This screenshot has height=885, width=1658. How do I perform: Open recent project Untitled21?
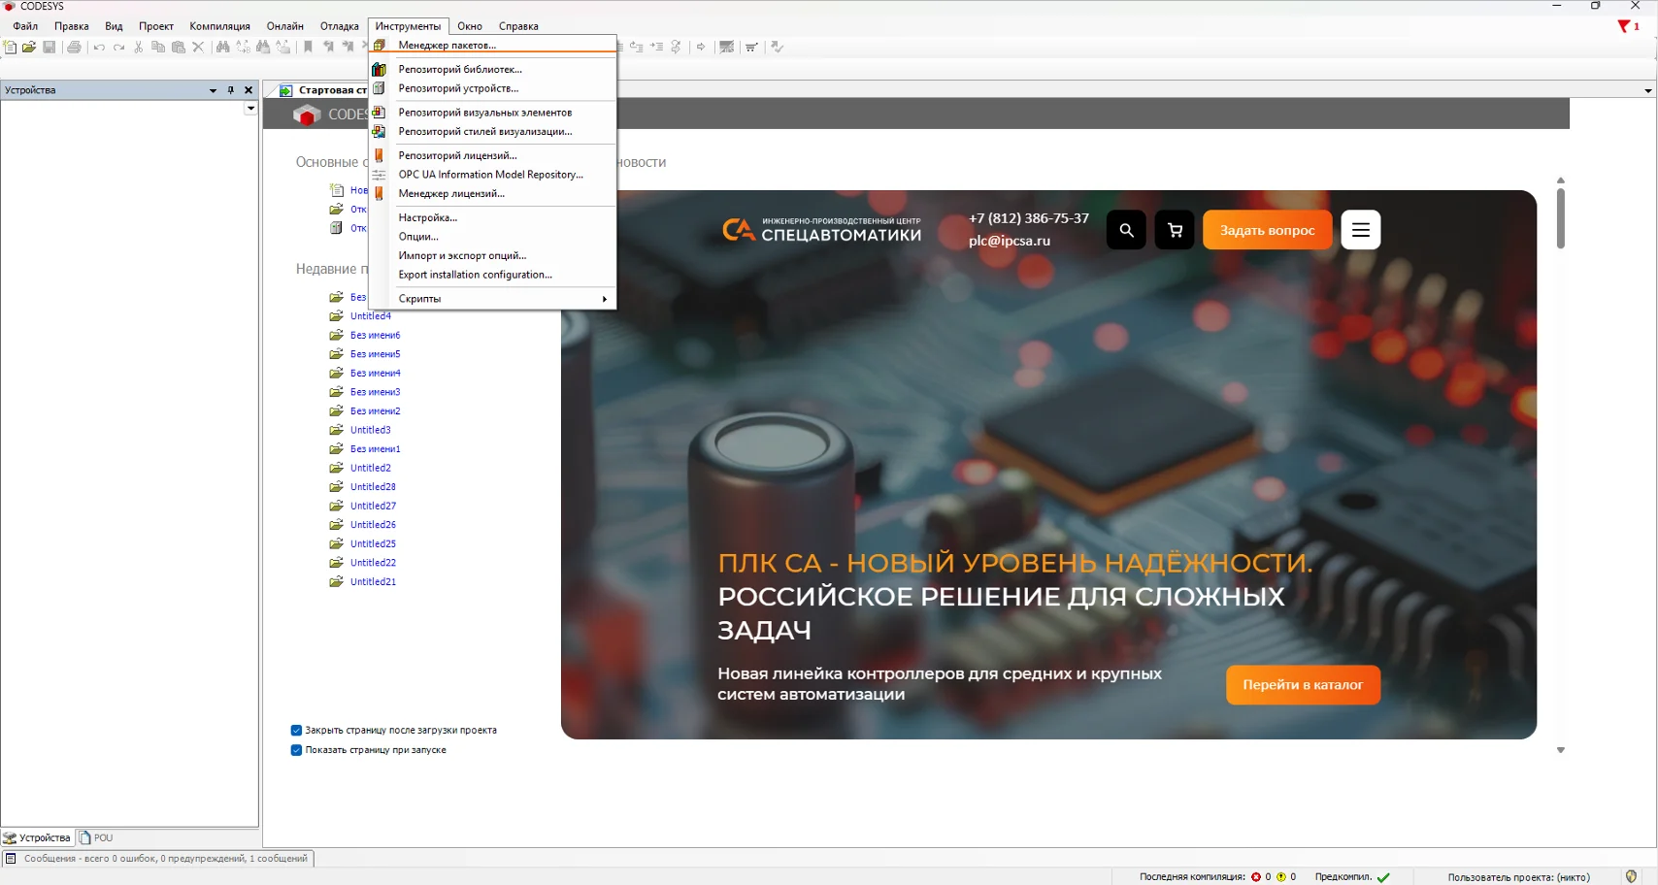tap(373, 582)
